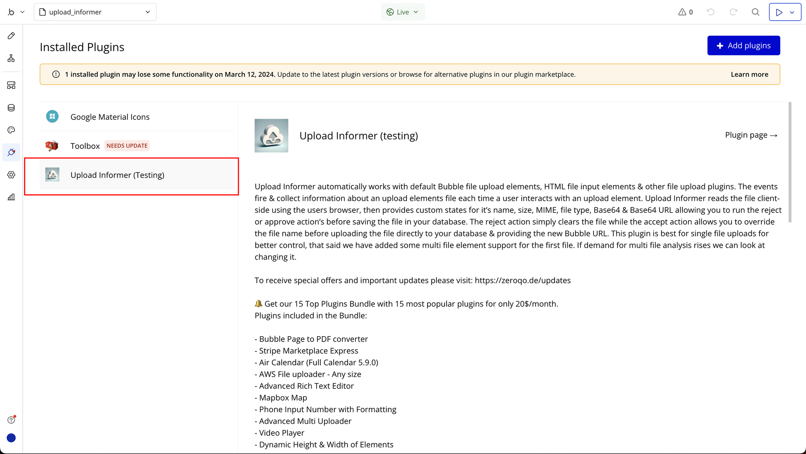Screen dimensions: 806x454
Task: Open the Data tab database icon
Action: coord(11,108)
